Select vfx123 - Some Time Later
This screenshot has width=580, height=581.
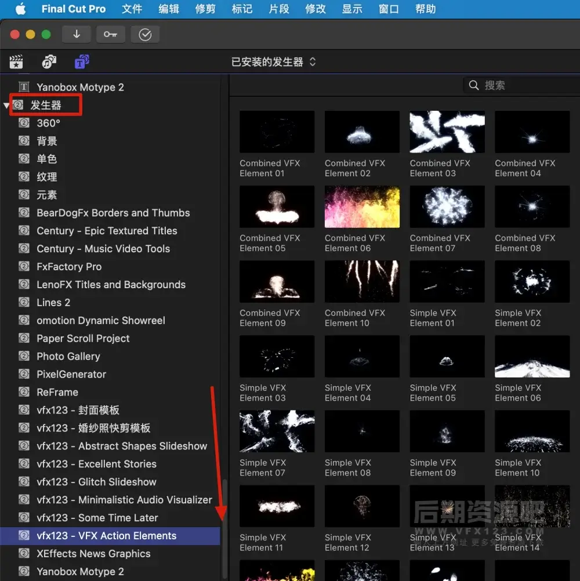[x=97, y=518]
